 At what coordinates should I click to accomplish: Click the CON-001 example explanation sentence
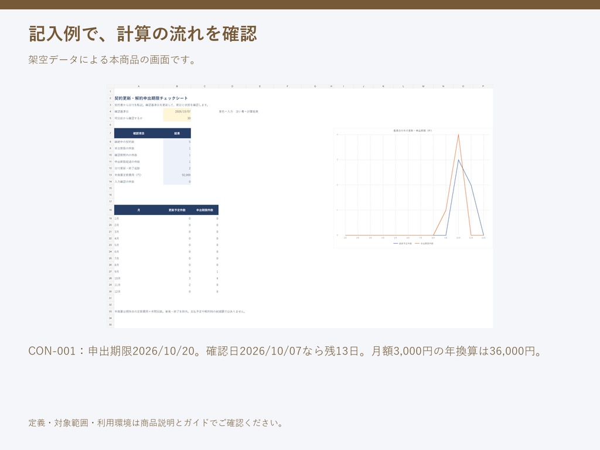point(285,351)
